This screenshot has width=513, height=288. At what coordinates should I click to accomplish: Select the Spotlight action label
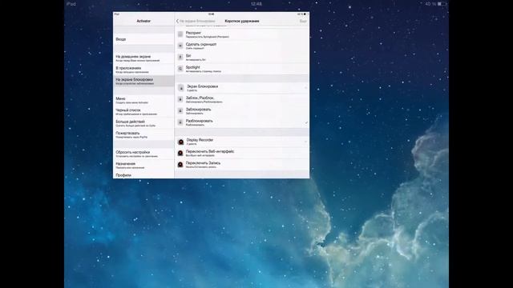click(x=192, y=67)
